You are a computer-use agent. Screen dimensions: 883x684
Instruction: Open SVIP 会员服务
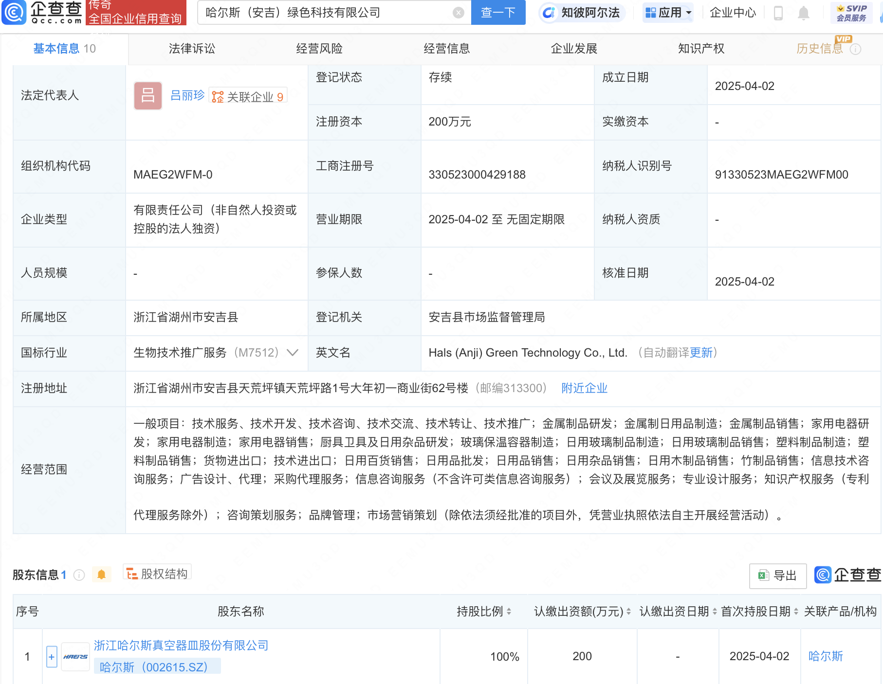pos(851,13)
